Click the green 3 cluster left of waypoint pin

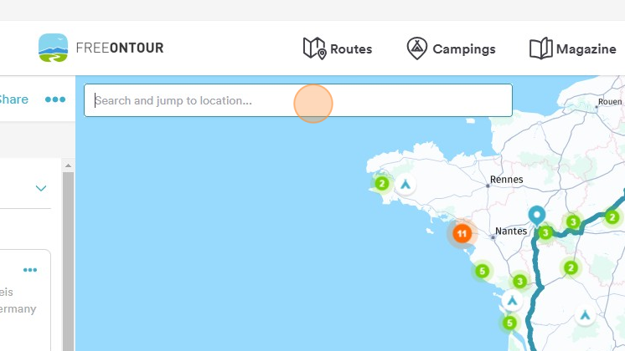[x=545, y=232]
